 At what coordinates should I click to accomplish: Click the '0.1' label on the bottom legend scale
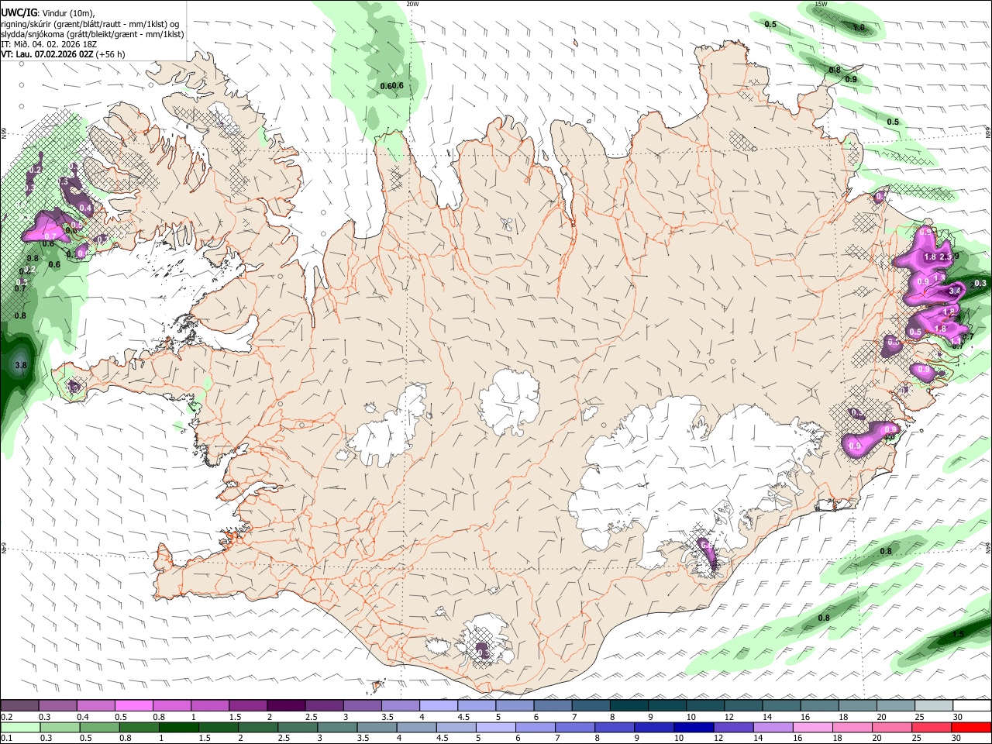coord(6,739)
